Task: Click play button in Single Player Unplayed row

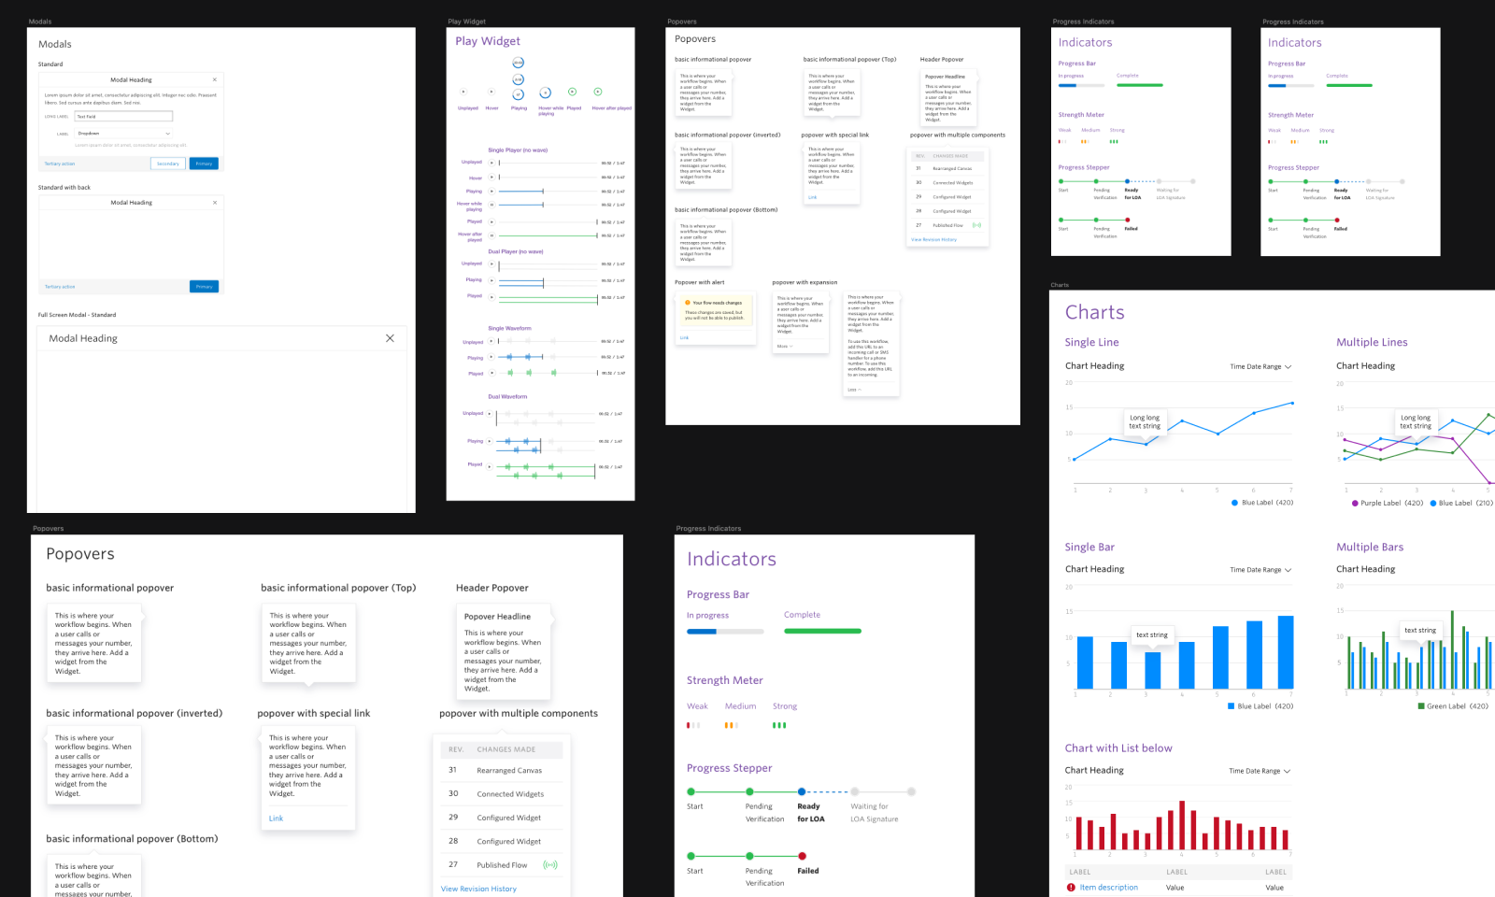Action: point(491,163)
